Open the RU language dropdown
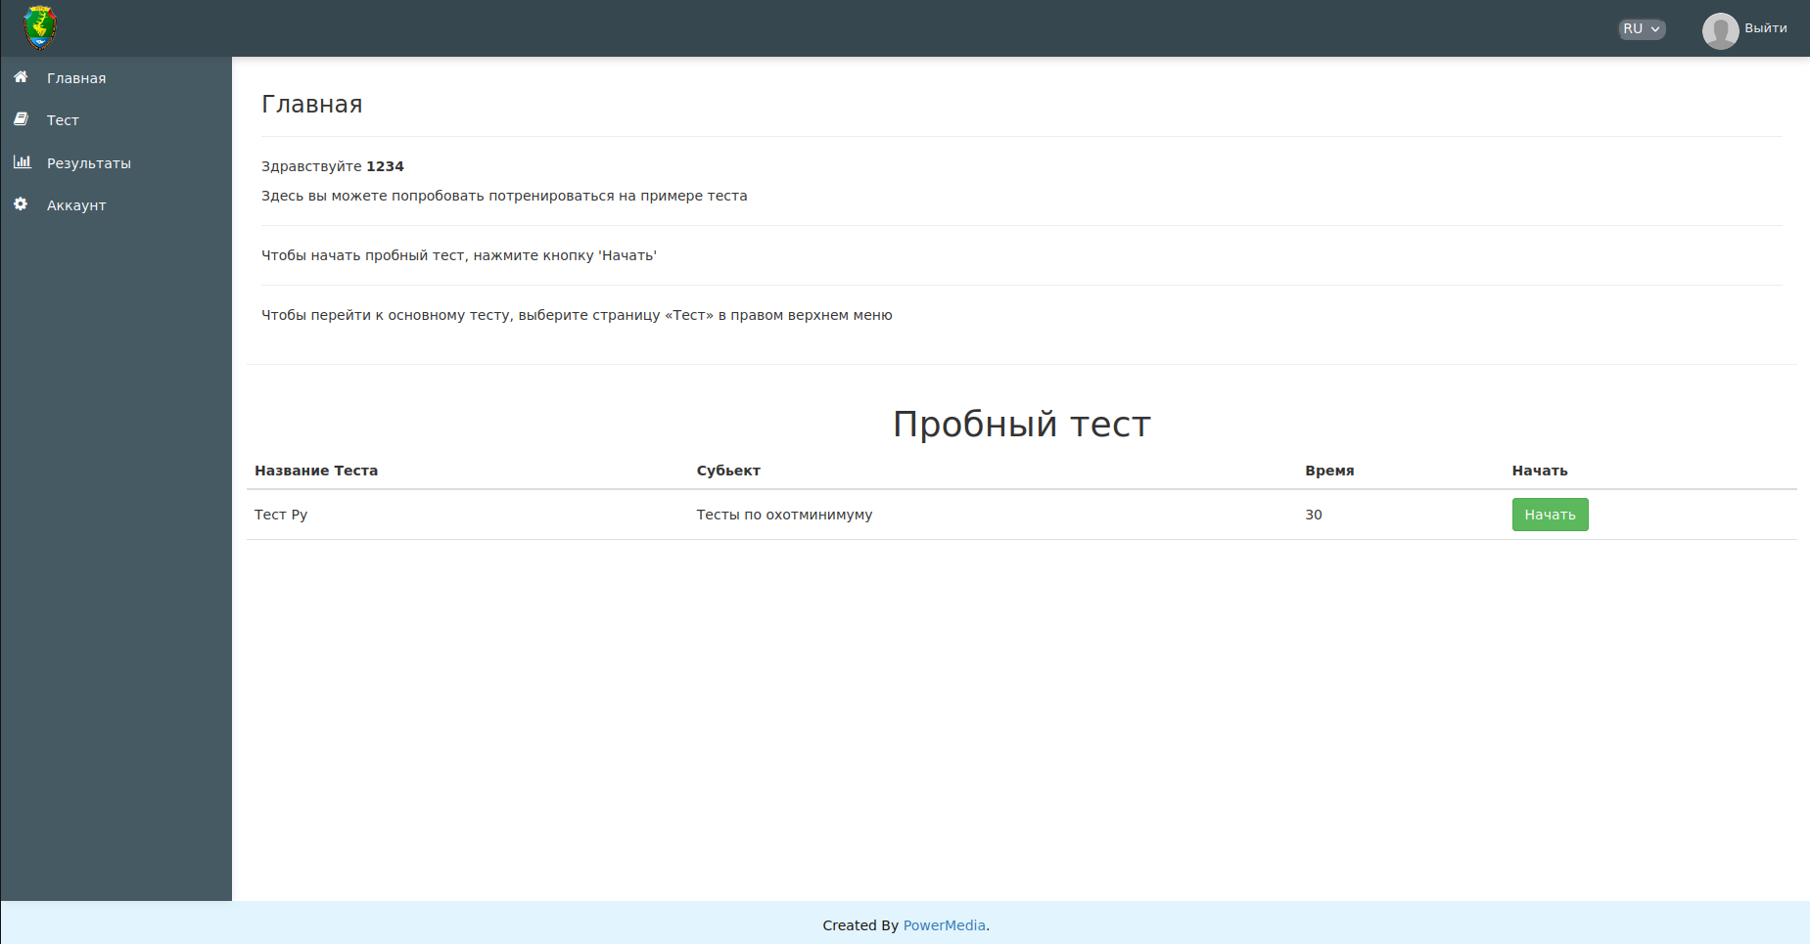The image size is (1810, 944). click(1641, 29)
